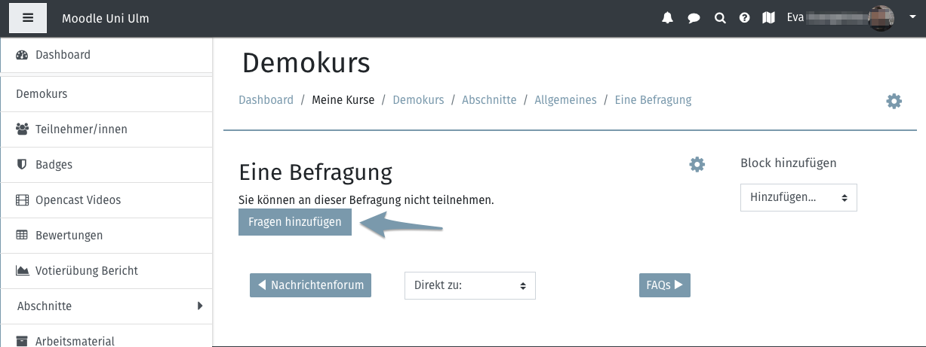Open the notifications bell icon
Viewport: 926px width, 347px height.
click(x=667, y=18)
